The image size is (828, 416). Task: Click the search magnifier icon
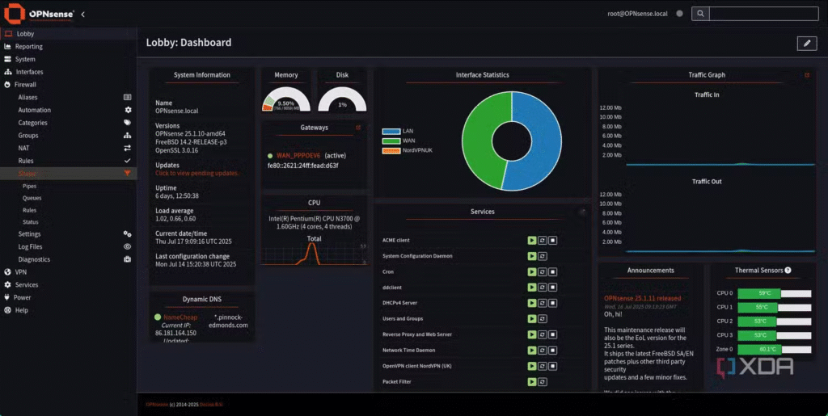[x=700, y=14]
